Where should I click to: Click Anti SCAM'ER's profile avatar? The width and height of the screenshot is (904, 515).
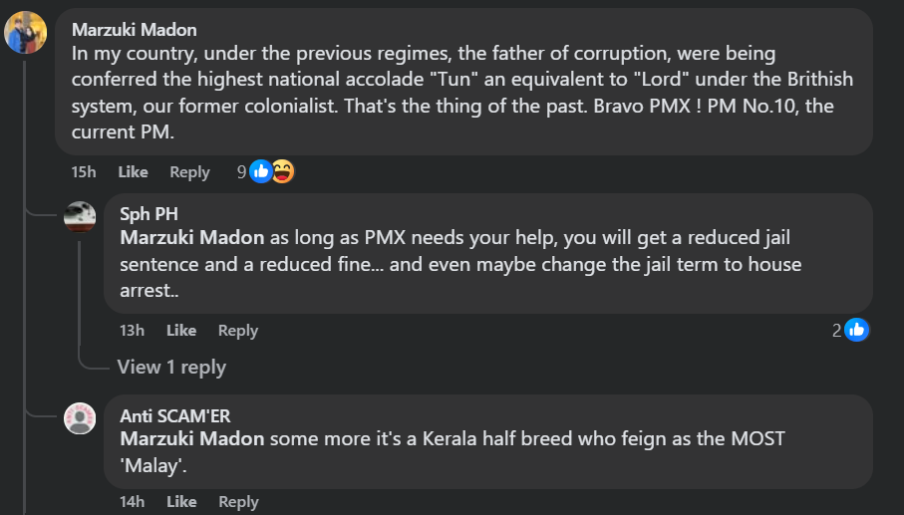(80, 418)
